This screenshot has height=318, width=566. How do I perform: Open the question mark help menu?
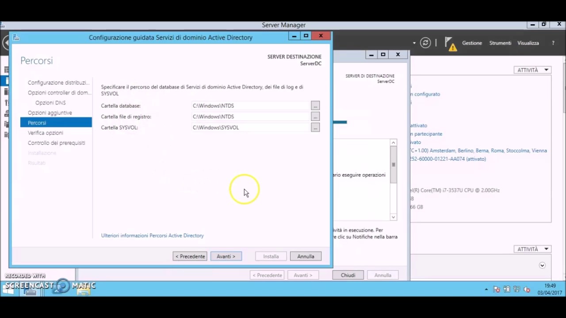553,43
